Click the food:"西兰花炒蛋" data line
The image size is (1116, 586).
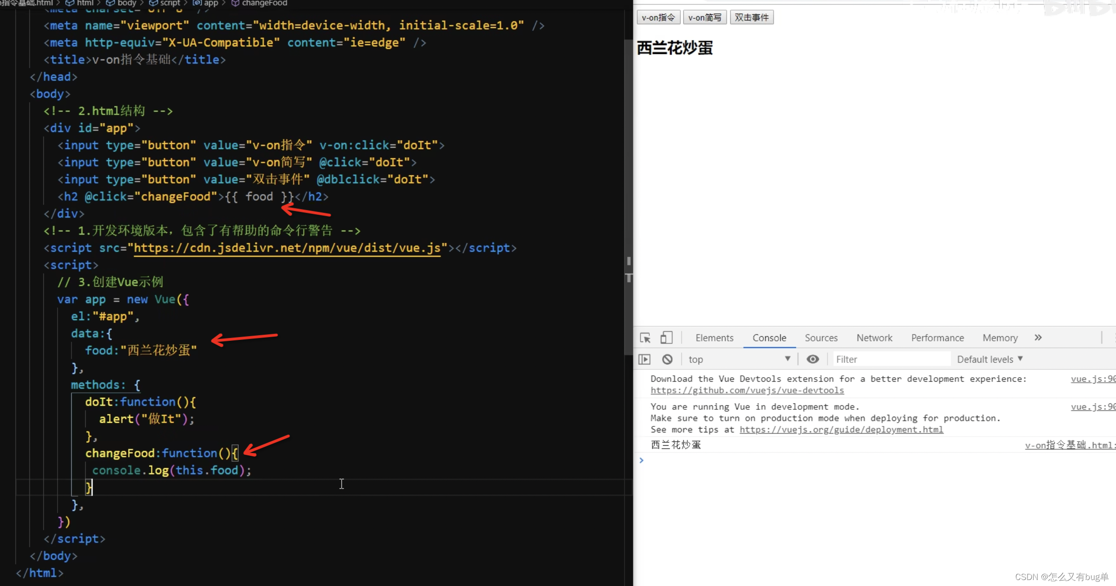pos(141,350)
